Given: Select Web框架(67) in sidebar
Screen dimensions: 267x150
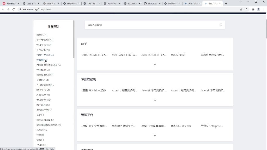Looking at the screenshot, I should (43, 70).
